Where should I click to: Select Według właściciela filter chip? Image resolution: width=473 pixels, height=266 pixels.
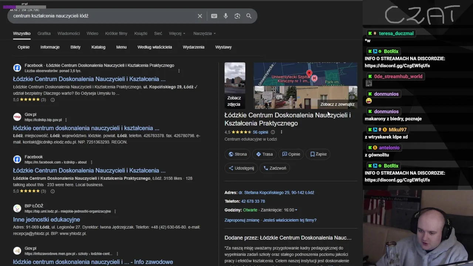tap(154, 47)
